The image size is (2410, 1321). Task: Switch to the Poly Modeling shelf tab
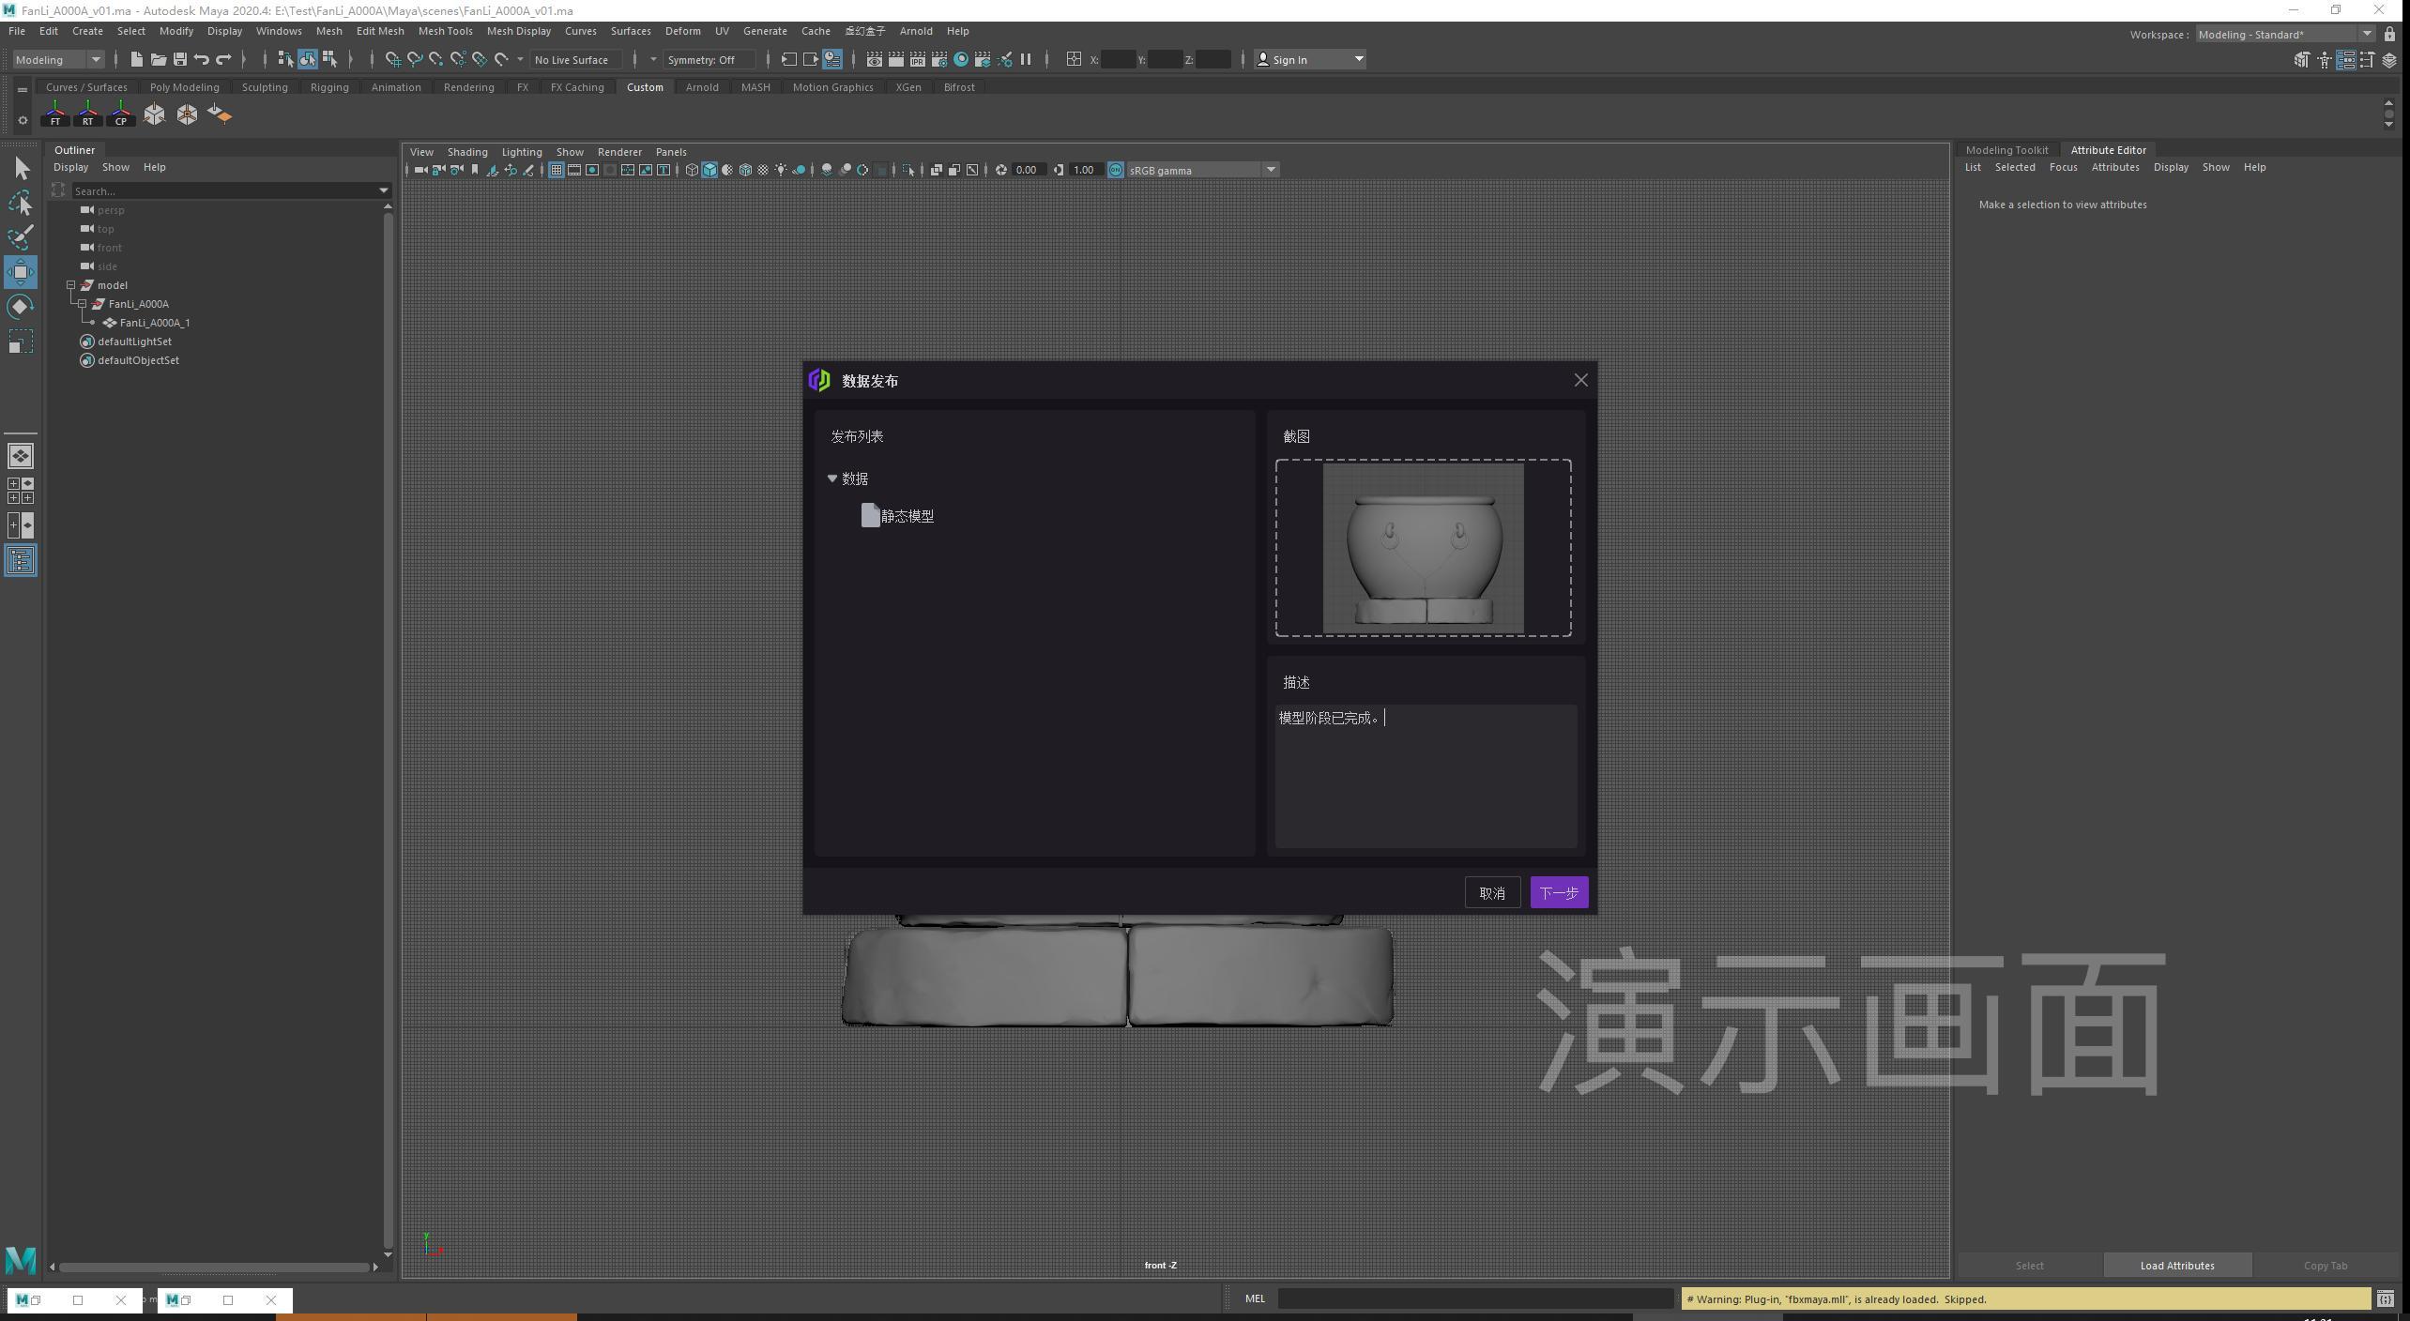click(184, 87)
